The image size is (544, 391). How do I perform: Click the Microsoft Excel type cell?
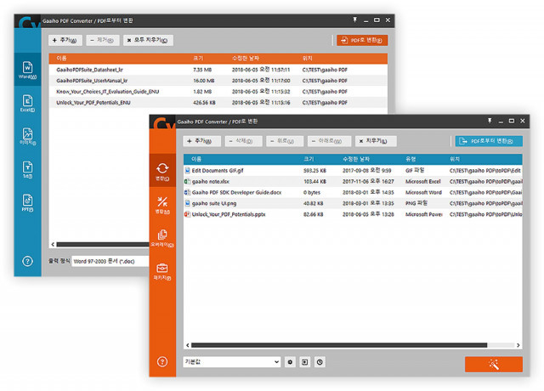(x=423, y=181)
